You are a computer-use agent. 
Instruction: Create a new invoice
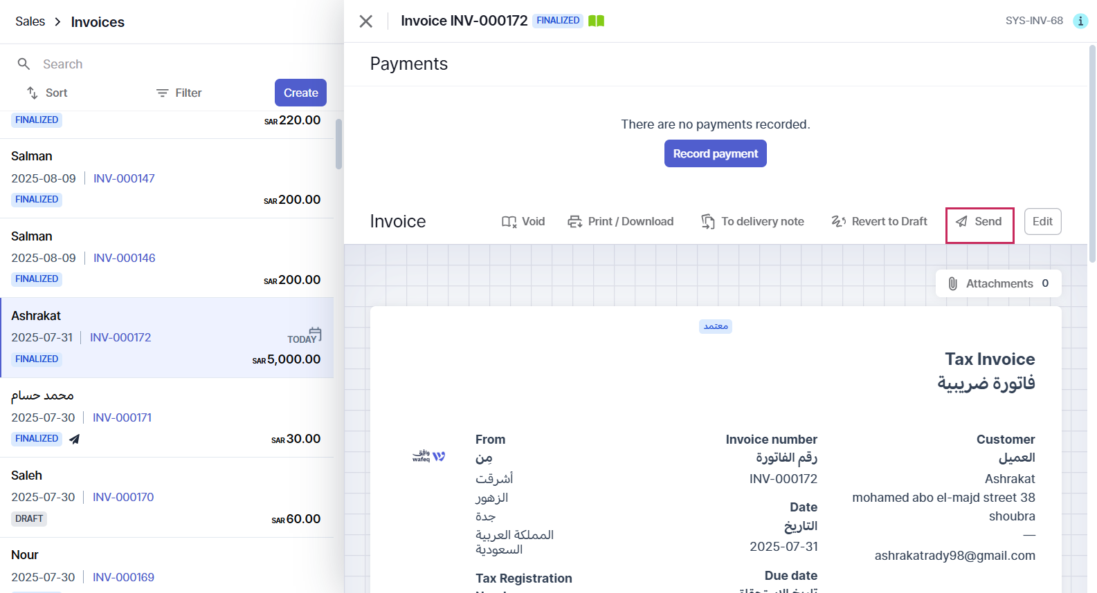click(300, 93)
